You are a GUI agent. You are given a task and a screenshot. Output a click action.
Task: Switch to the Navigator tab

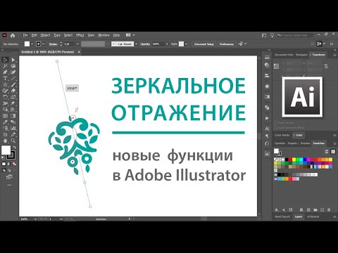301,55
